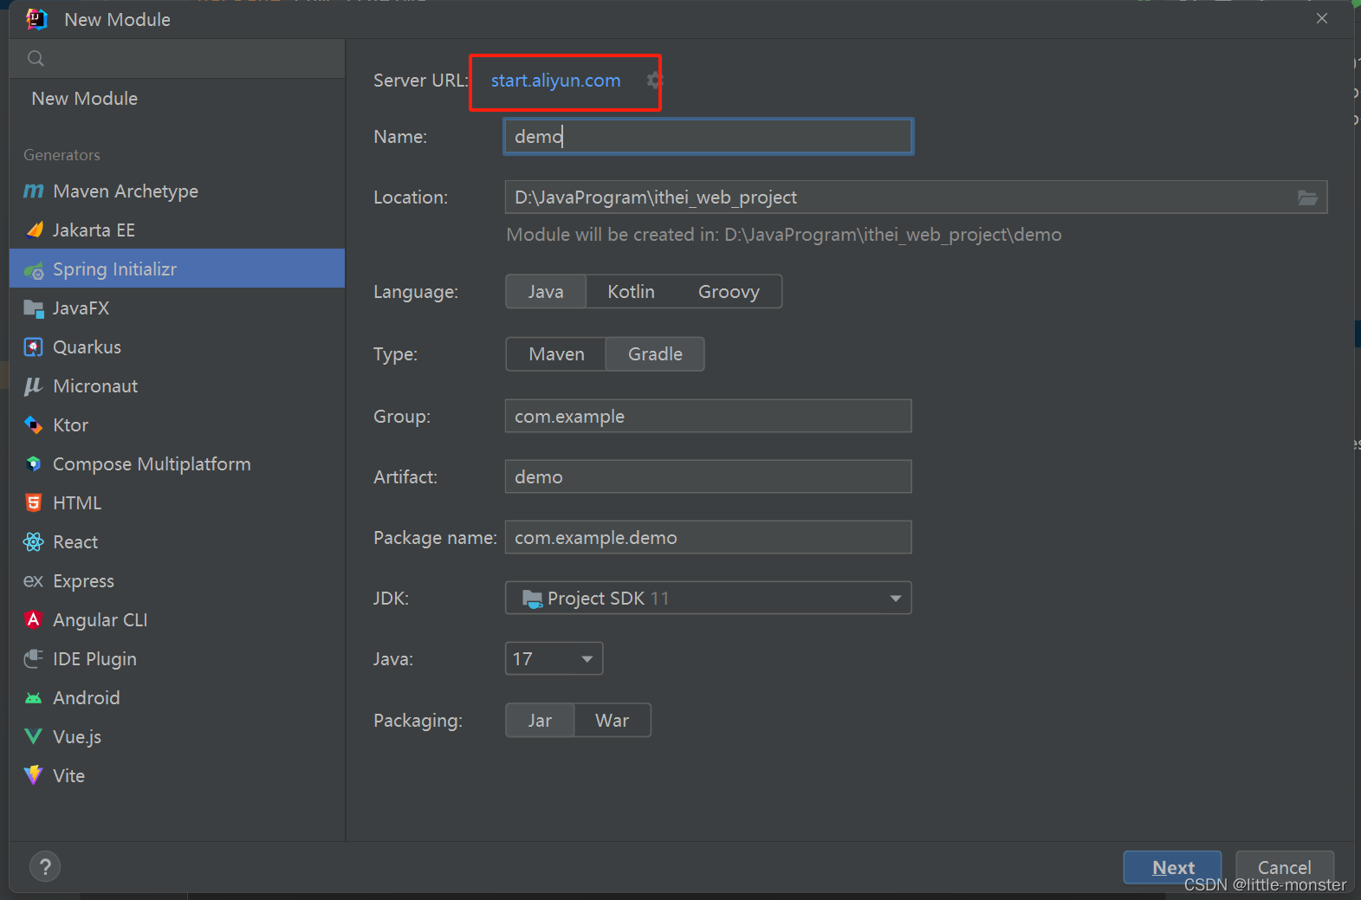This screenshot has width=1361, height=900.
Task: Set packaging to War
Action: point(612,721)
